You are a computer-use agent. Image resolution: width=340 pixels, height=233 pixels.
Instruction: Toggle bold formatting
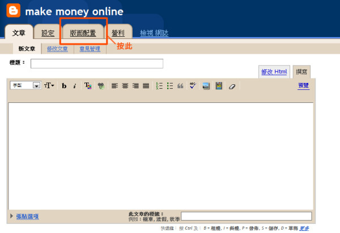[64, 86]
